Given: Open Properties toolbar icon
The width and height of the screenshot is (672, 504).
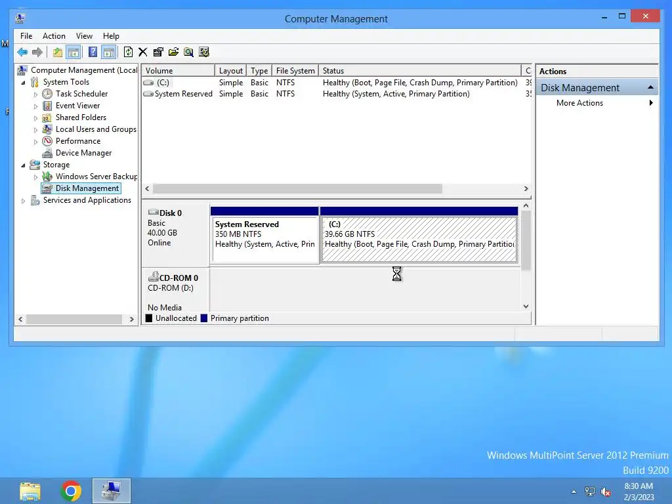Looking at the screenshot, I should pyautogui.click(x=158, y=52).
